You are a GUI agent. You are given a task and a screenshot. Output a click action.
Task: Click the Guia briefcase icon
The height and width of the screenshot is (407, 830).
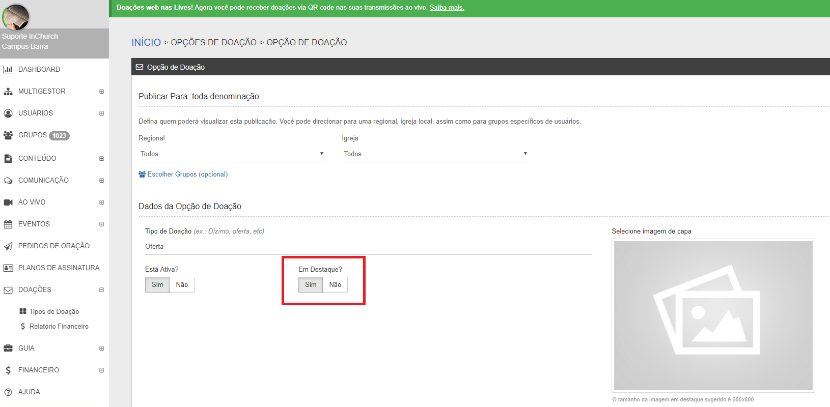pos(8,348)
